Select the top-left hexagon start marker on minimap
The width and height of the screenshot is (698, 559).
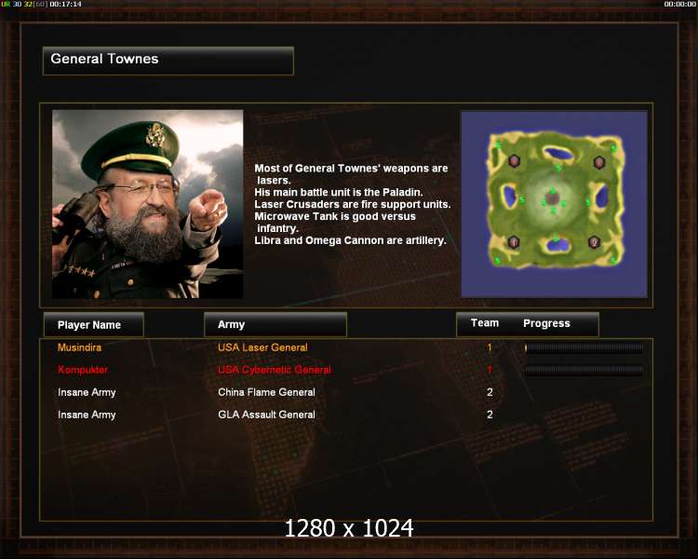514,160
